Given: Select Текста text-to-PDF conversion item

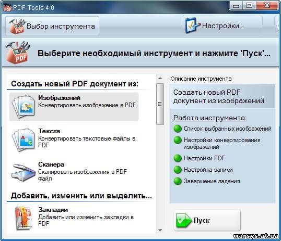Looking at the screenshot, I should (x=74, y=139).
